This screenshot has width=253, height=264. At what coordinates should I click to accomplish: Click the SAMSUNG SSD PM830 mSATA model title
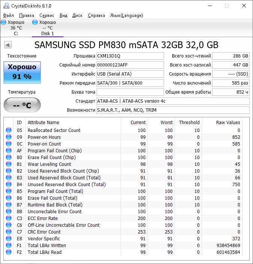[127, 45]
